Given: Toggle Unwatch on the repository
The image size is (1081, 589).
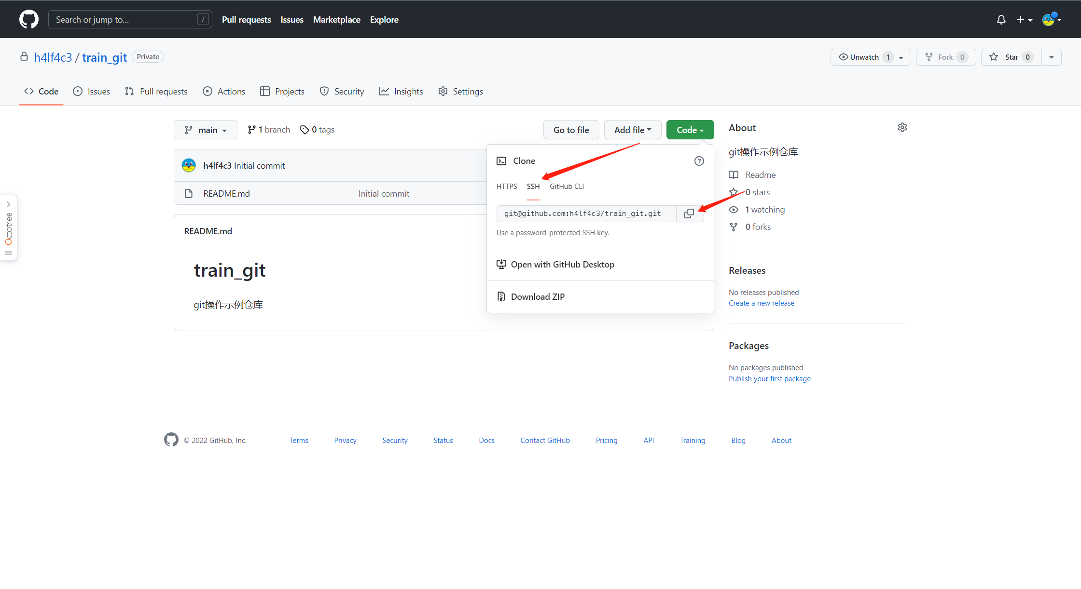Looking at the screenshot, I should click(x=864, y=57).
